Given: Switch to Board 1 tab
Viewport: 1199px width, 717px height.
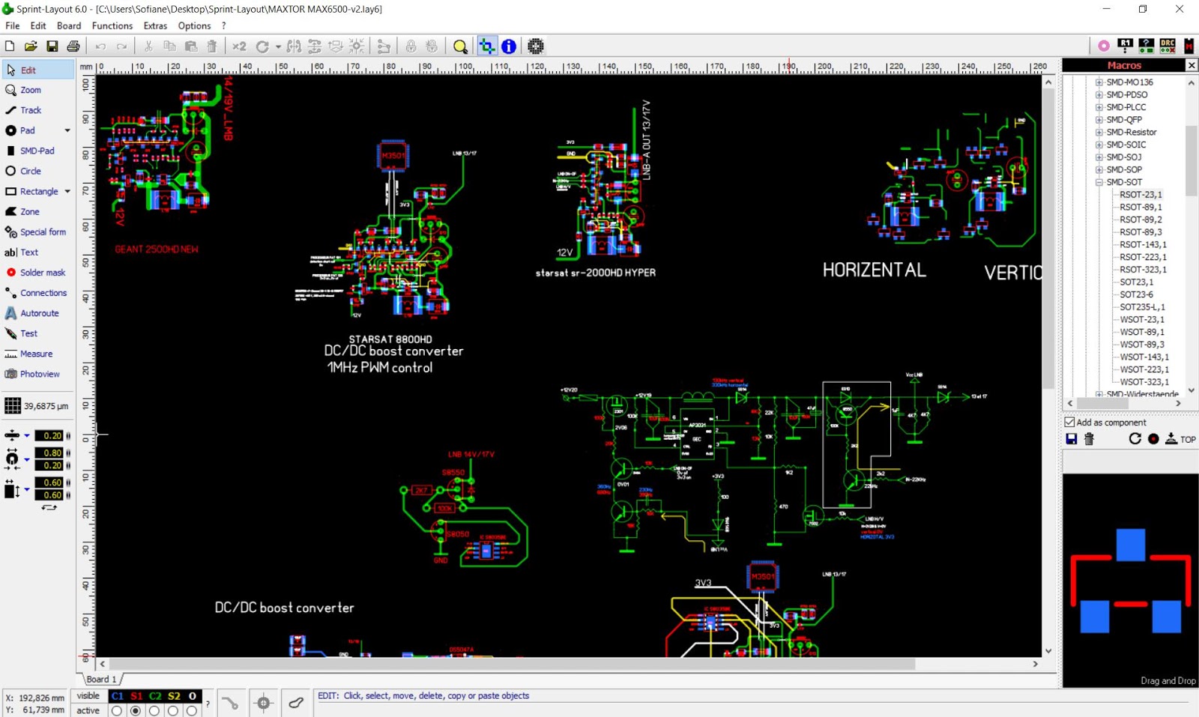Looking at the screenshot, I should [x=101, y=679].
